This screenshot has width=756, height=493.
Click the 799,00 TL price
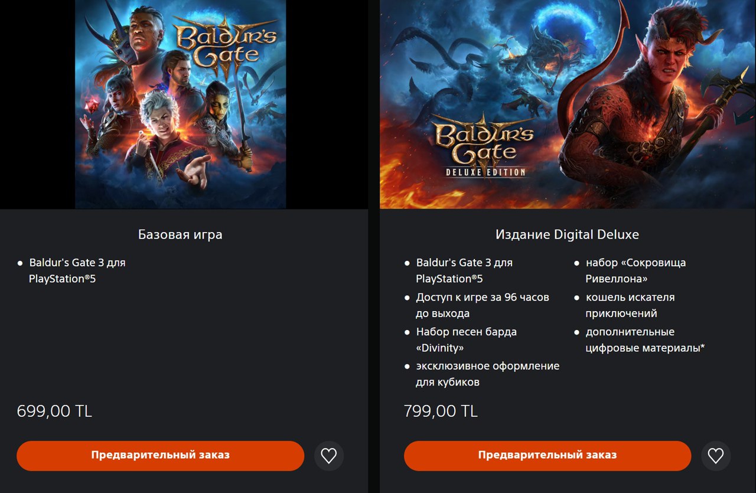coord(441,411)
